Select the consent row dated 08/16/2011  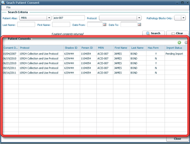pos(95,73)
